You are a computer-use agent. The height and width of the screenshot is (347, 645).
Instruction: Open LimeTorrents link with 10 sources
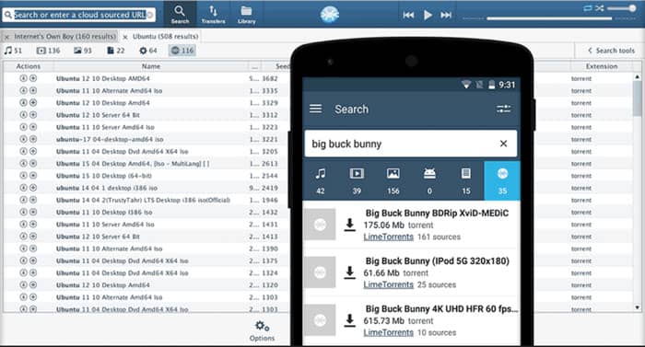point(388,332)
